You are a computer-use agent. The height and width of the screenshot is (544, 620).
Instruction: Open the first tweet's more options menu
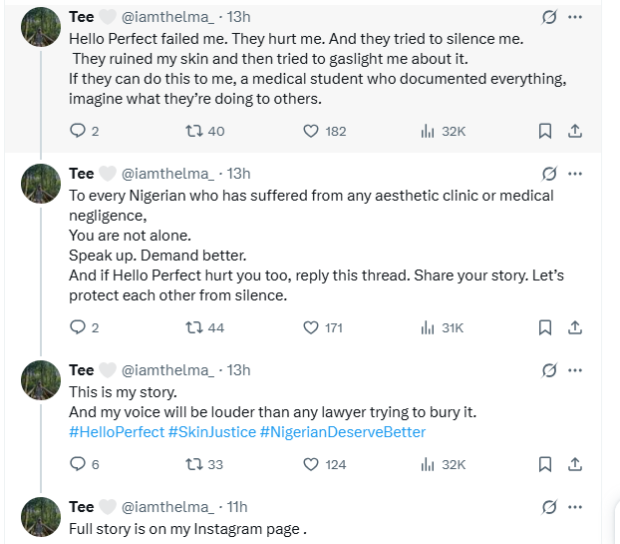point(575,18)
